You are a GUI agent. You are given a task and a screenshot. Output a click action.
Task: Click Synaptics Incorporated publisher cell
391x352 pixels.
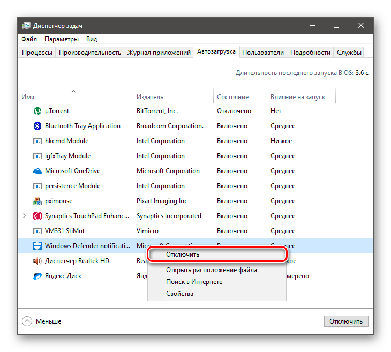pos(169,216)
